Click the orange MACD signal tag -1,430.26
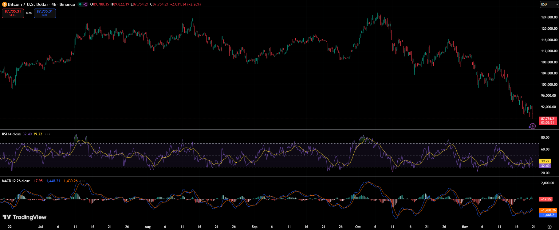 click(x=548, y=210)
